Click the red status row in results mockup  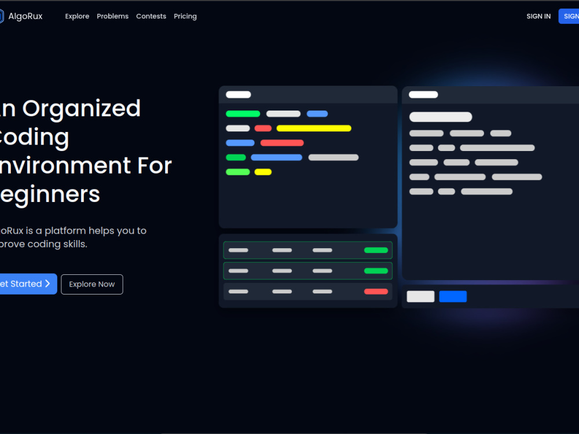[x=307, y=292]
